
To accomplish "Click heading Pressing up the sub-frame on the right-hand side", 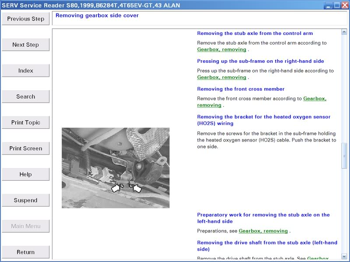I will 260,61.
